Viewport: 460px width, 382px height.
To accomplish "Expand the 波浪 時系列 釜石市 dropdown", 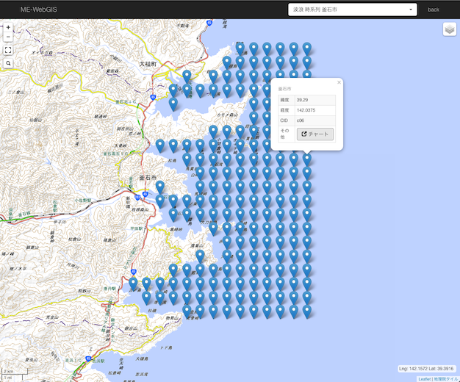I will (352, 10).
